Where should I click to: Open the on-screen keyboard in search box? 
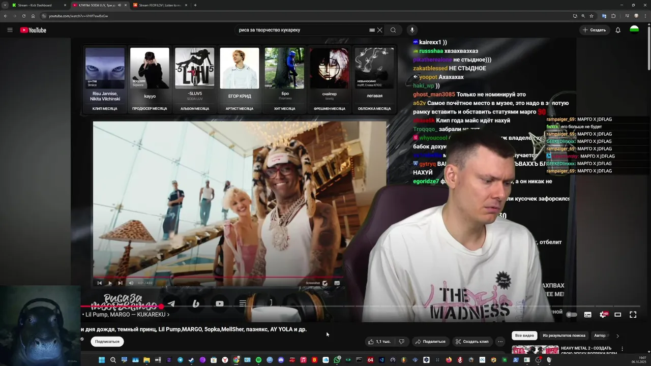pos(372,30)
